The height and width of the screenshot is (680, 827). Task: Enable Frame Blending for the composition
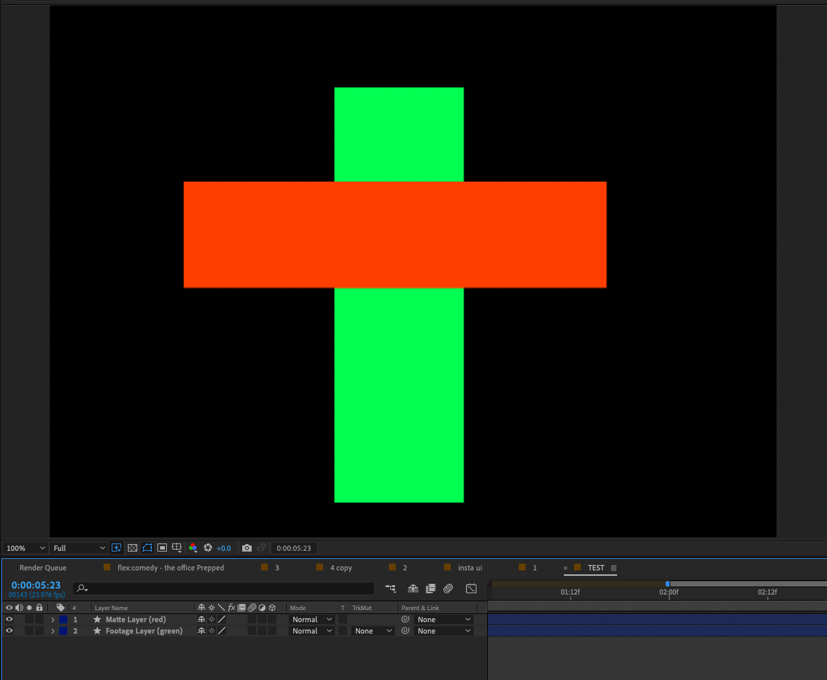click(x=431, y=588)
